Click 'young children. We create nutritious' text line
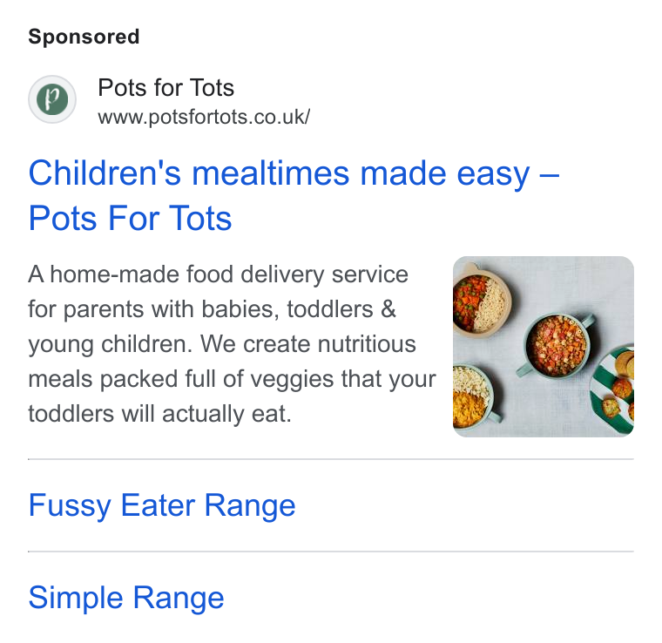The image size is (662, 643). (x=222, y=344)
